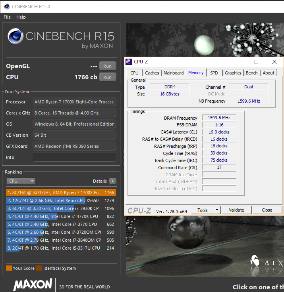Click the Processor field showing AMD Ryzen 7 1700X
Image resolution: width=284 pixels, height=292 pixels.
click(x=74, y=102)
